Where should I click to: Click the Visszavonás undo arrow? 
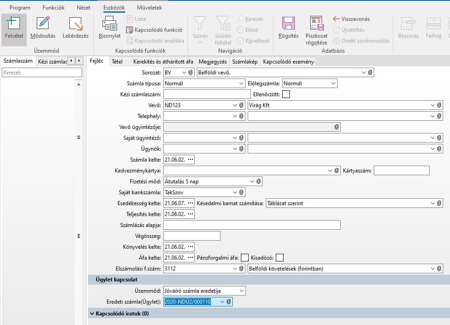[x=351, y=19]
